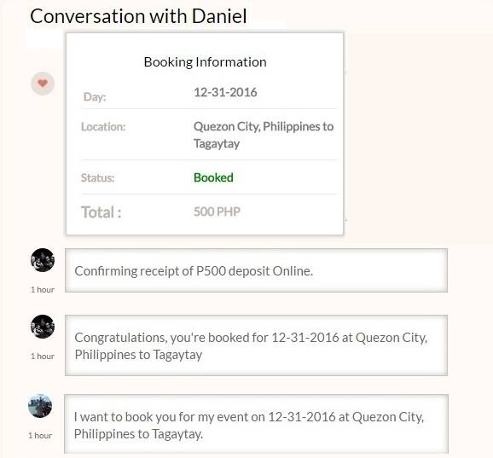The height and width of the screenshot is (458, 493).
Task: Open the Congratulations you're booked message
Action: pos(256,345)
